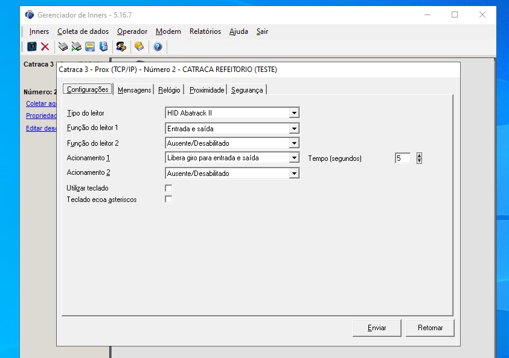Click the Inner device icon in toolbar
This screenshot has width=509, height=358.
(x=32, y=47)
